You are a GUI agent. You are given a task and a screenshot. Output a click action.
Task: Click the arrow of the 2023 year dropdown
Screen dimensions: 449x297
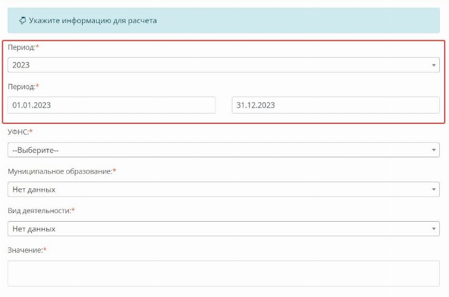pos(433,65)
